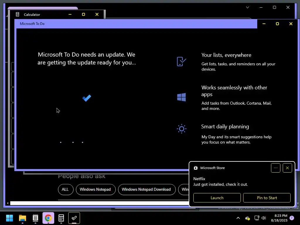Image resolution: width=300 pixels, height=225 pixels.
Task: Open the Windows Start menu
Action: coord(9,218)
